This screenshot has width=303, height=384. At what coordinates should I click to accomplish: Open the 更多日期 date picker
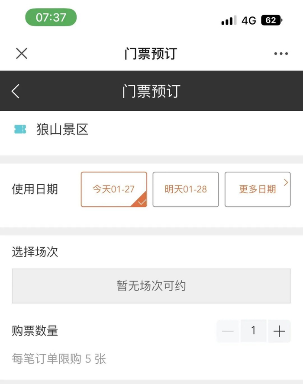(257, 189)
